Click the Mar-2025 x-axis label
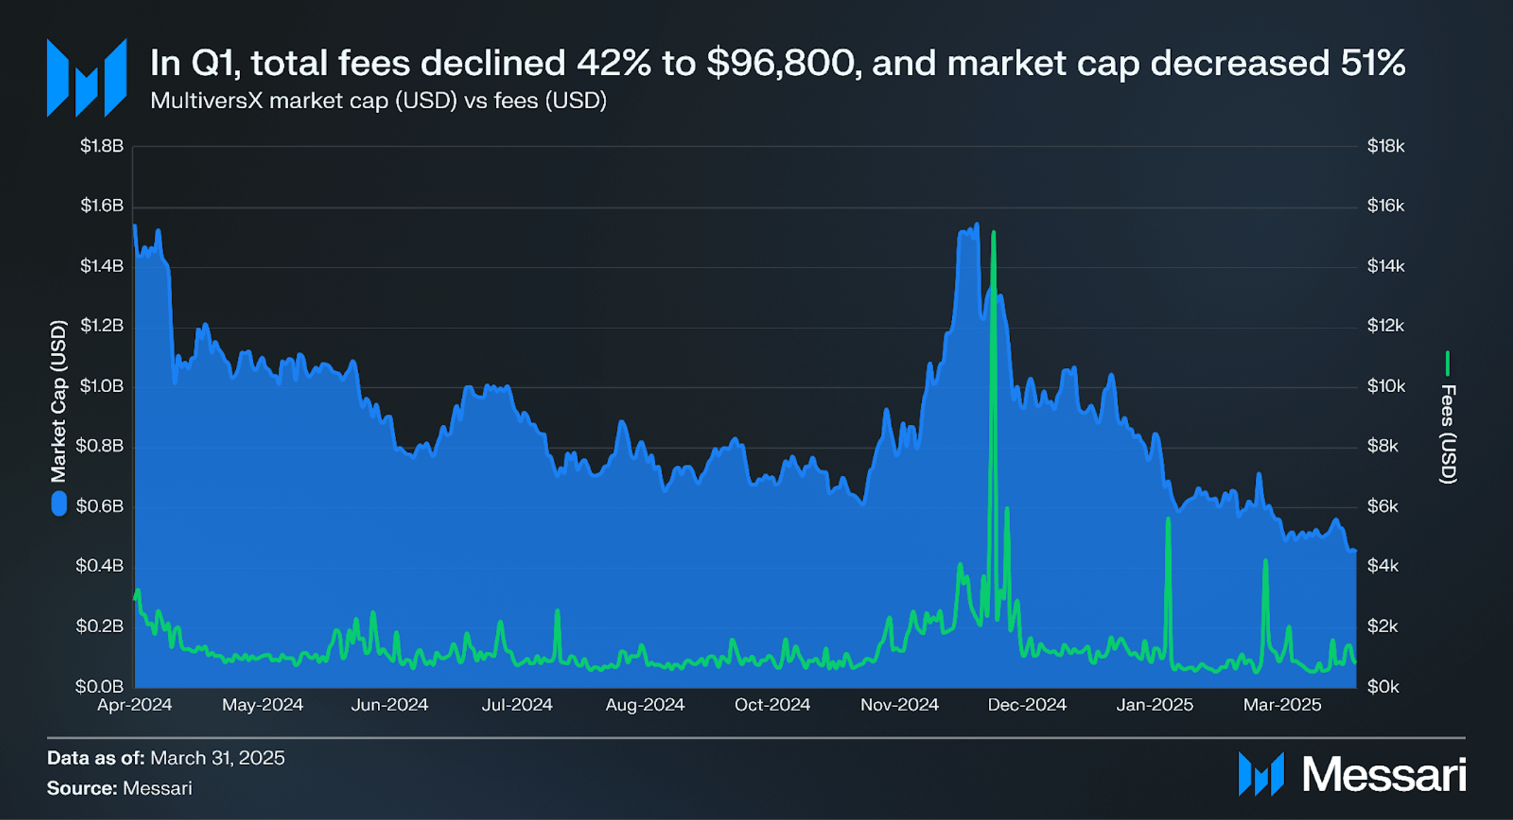This screenshot has width=1513, height=820. coord(1282,705)
